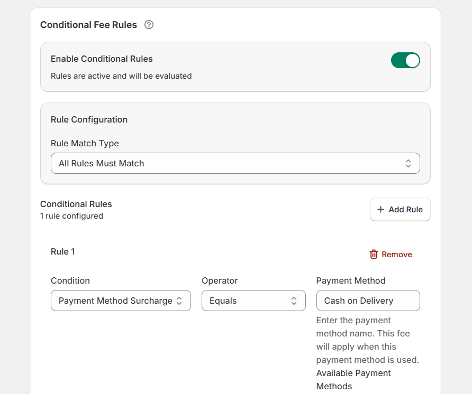
Task: Click the Conditional Rules section title
Action: tap(76, 204)
